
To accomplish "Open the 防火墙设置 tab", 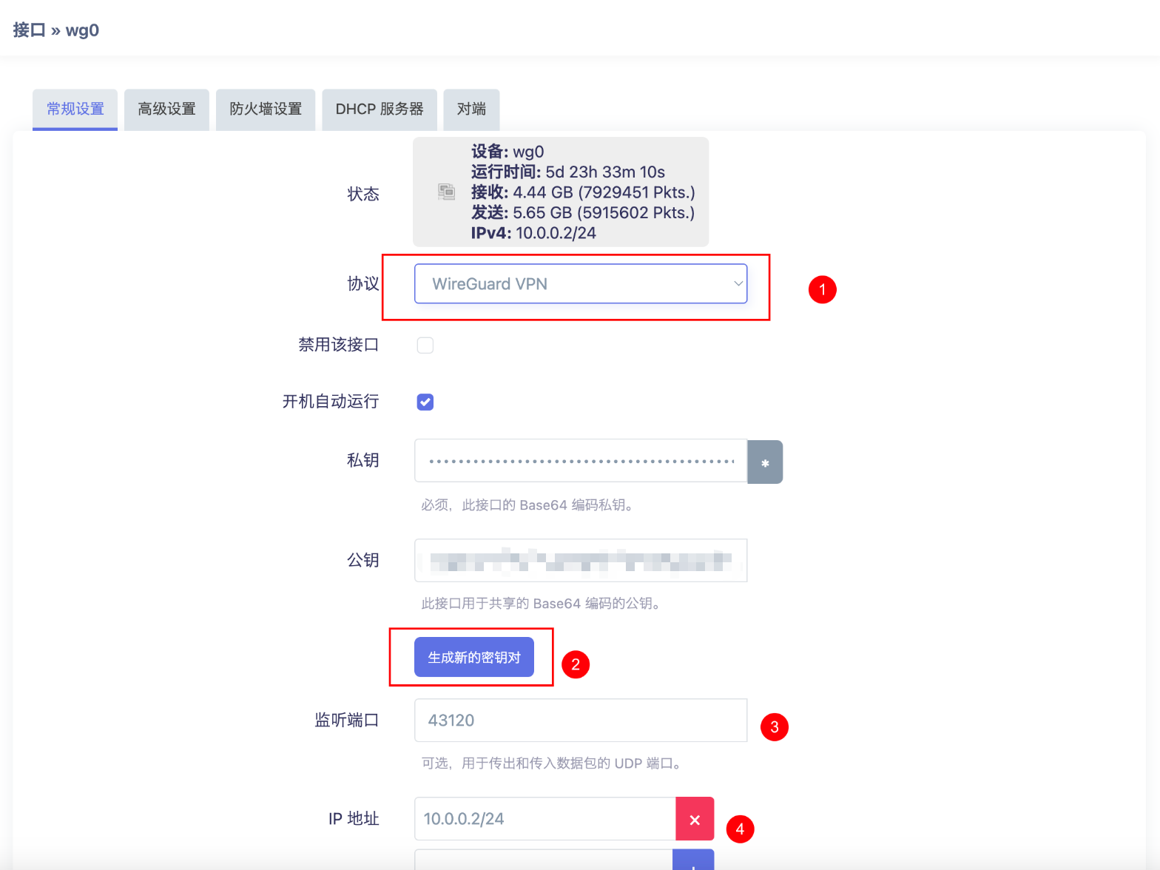I will pyautogui.click(x=266, y=109).
